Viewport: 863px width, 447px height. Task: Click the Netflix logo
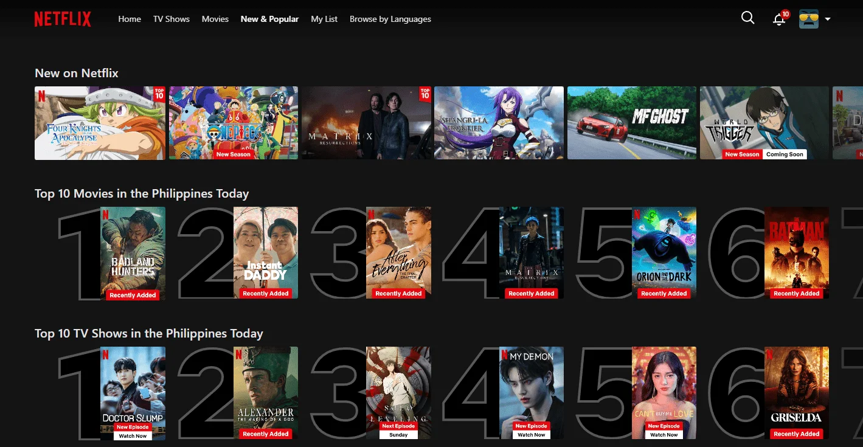point(63,19)
